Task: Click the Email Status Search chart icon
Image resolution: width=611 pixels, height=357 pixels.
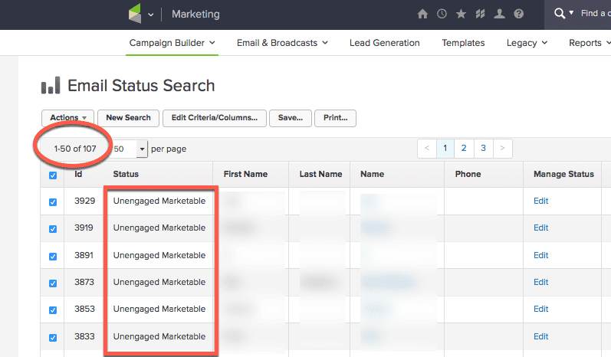Action: (x=51, y=85)
